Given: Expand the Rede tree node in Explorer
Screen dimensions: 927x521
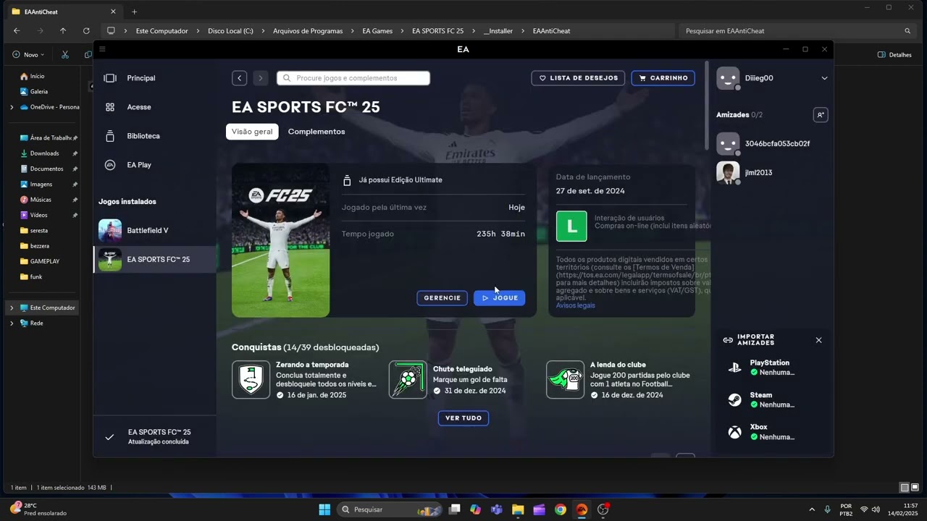Looking at the screenshot, I should [x=11, y=323].
